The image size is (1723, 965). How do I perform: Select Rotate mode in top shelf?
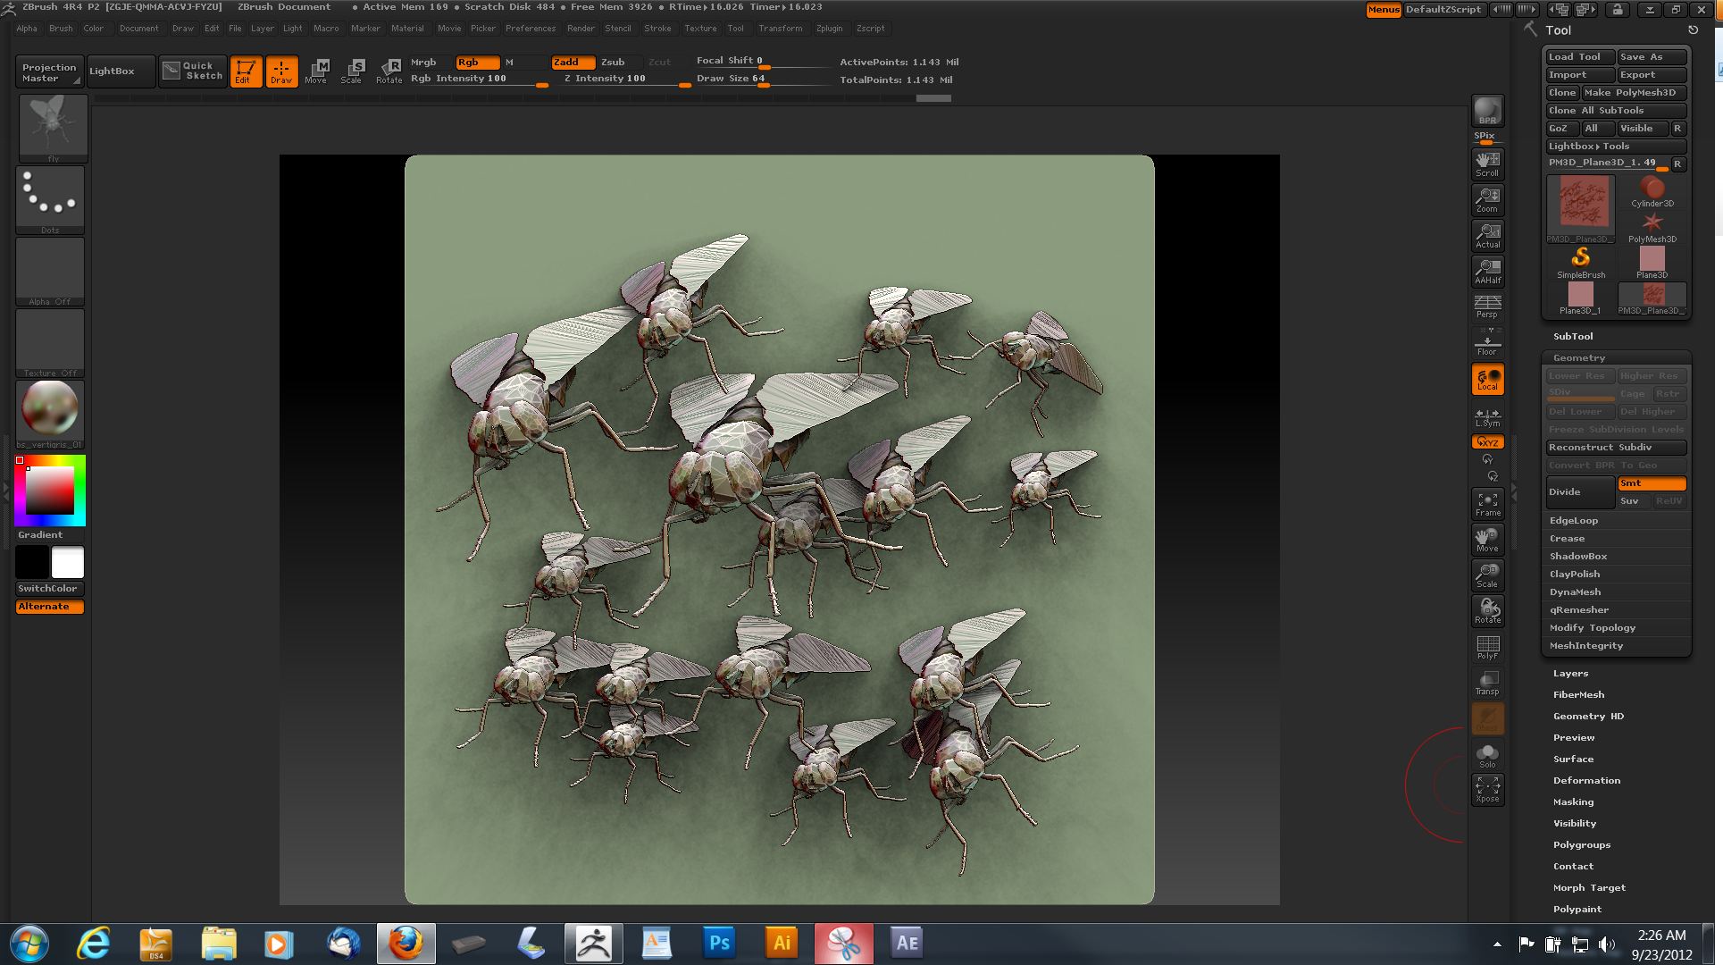389,71
